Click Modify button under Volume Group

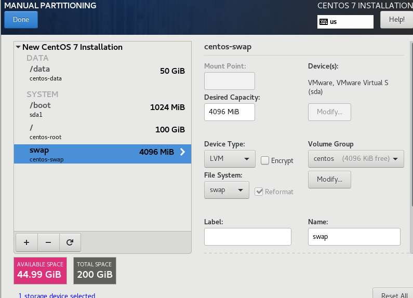329,180
